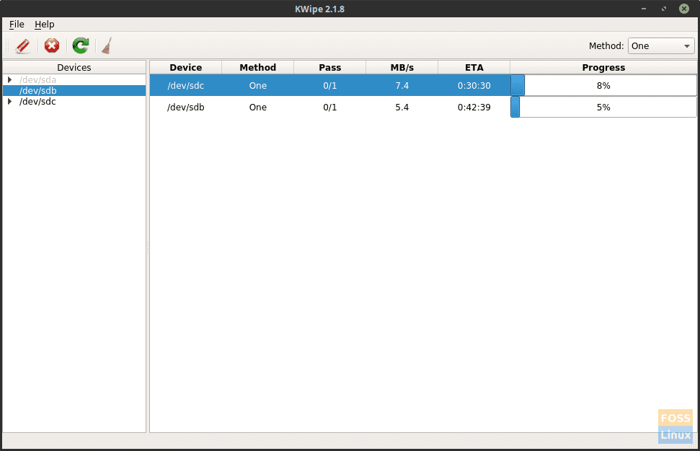The image size is (700, 451).
Task: Select /dev/sdc in the Devices tree
Action: click(x=37, y=102)
